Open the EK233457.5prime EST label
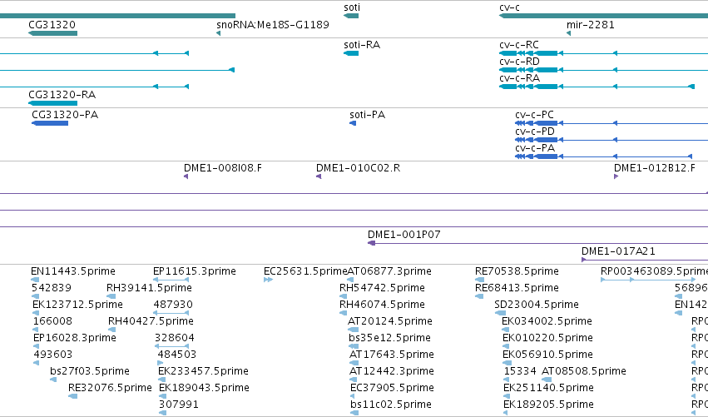 click(x=203, y=371)
